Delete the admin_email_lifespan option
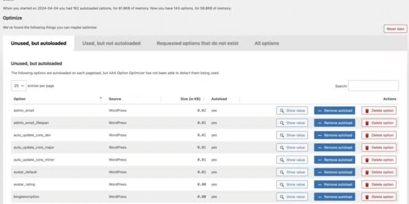This screenshot has height=204, width=409. (379, 123)
